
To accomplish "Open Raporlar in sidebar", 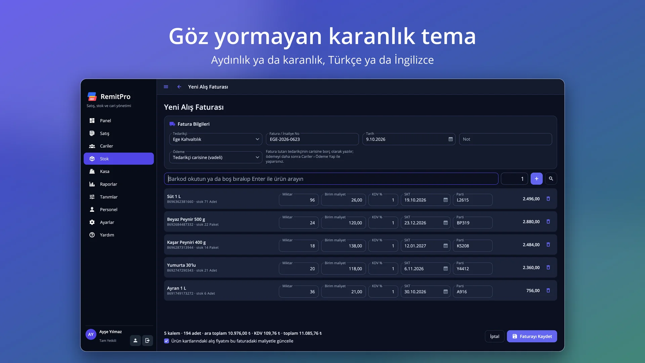I will 119,184.
